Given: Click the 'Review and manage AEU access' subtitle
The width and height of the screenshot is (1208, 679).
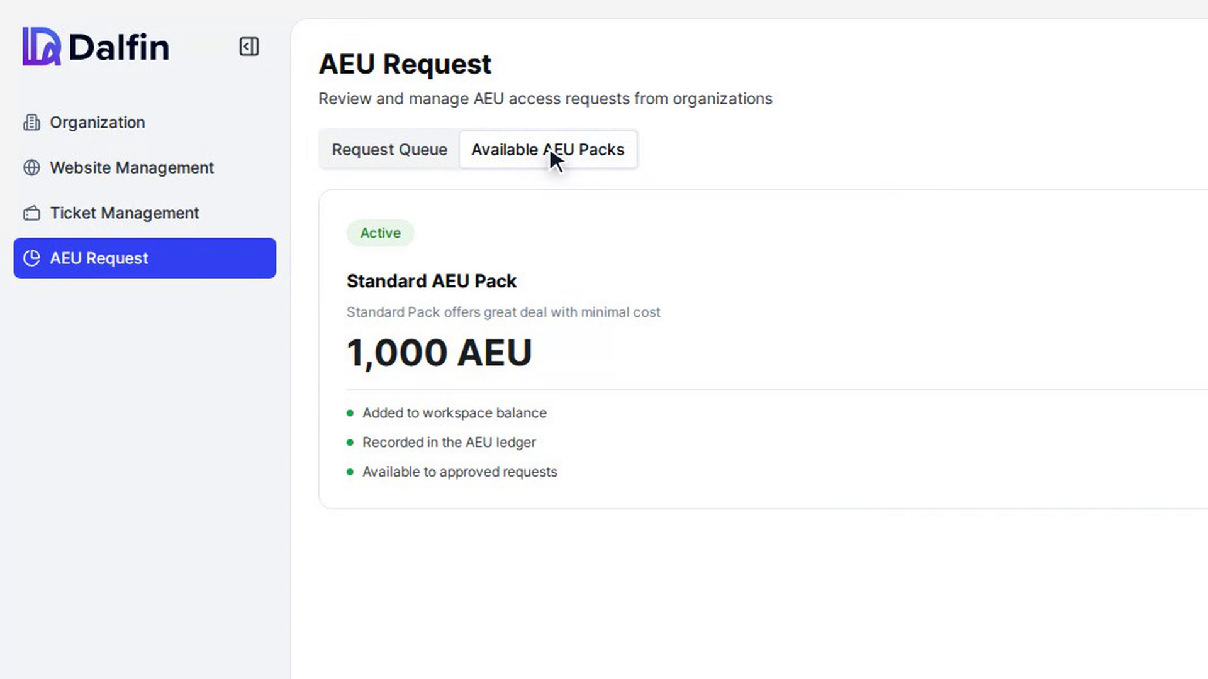Looking at the screenshot, I should coord(545,99).
